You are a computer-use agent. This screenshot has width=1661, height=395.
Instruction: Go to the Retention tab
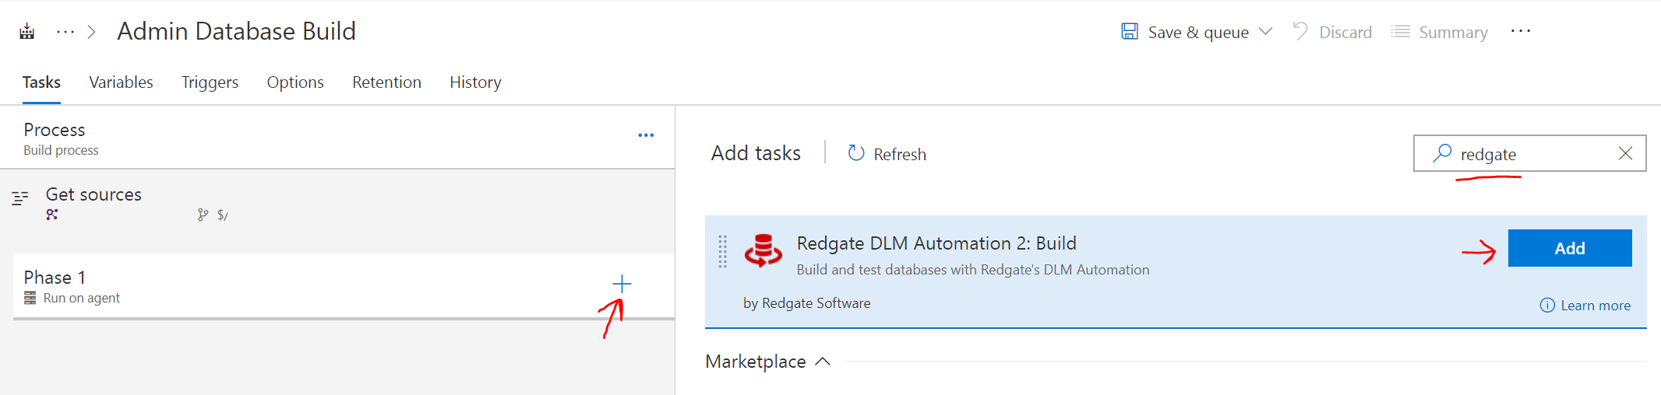click(x=386, y=82)
